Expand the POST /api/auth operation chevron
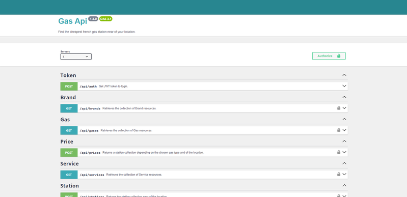This screenshot has width=407, height=197. (344, 86)
